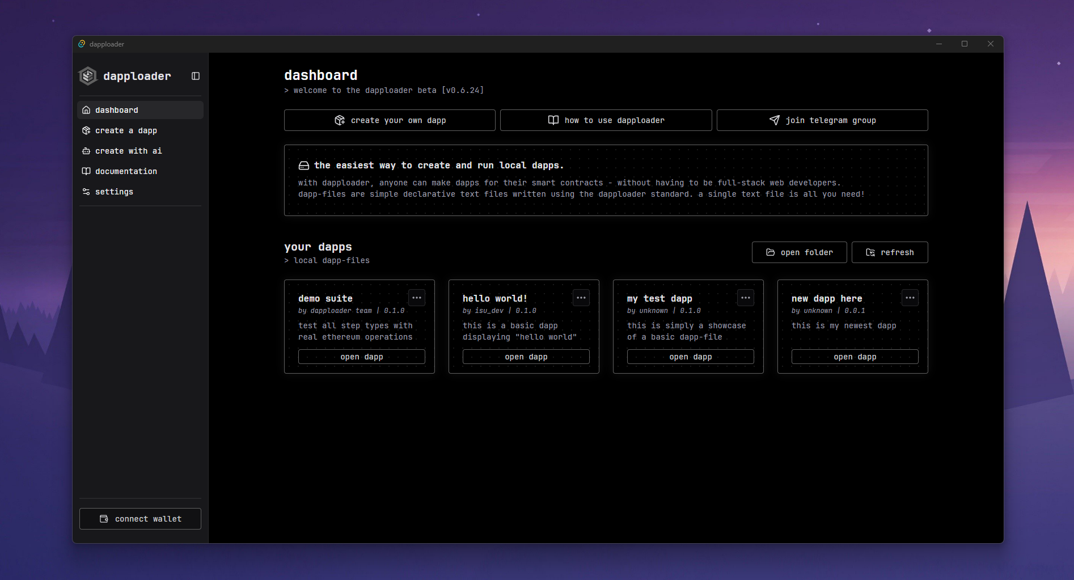The height and width of the screenshot is (580, 1074).
Task: Click the 'your dapps' section heading
Action: (318, 247)
